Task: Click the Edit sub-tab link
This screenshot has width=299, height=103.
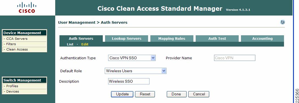Action: tap(85, 44)
